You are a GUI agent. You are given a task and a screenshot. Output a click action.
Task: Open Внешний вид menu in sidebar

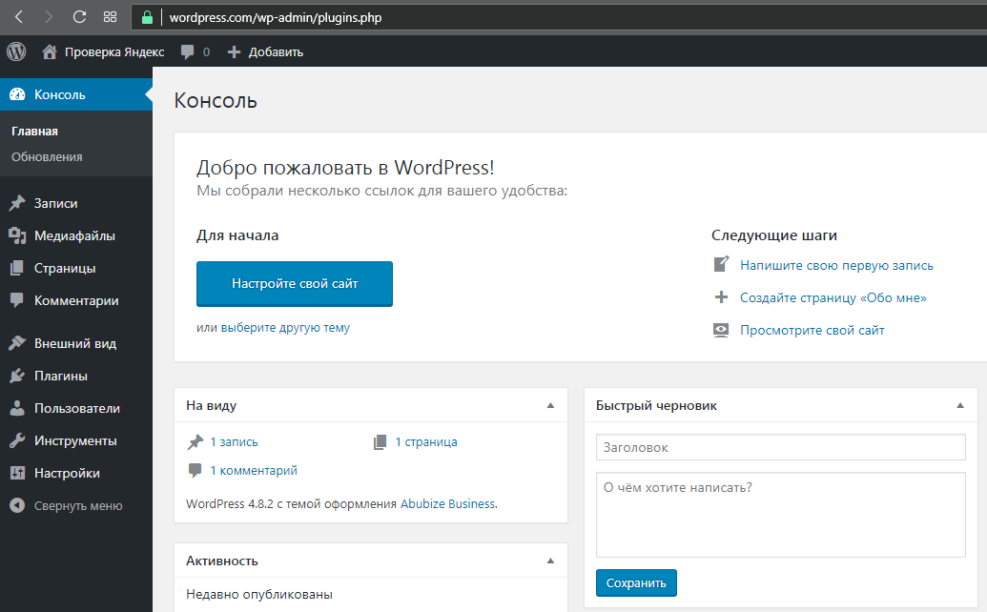pos(74,343)
